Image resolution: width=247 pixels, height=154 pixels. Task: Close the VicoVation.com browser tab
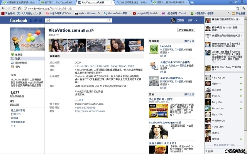click(x=112, y=3)
